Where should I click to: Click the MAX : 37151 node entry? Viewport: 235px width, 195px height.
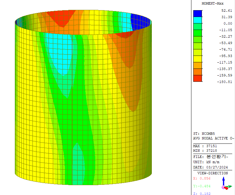coord(205,146)
